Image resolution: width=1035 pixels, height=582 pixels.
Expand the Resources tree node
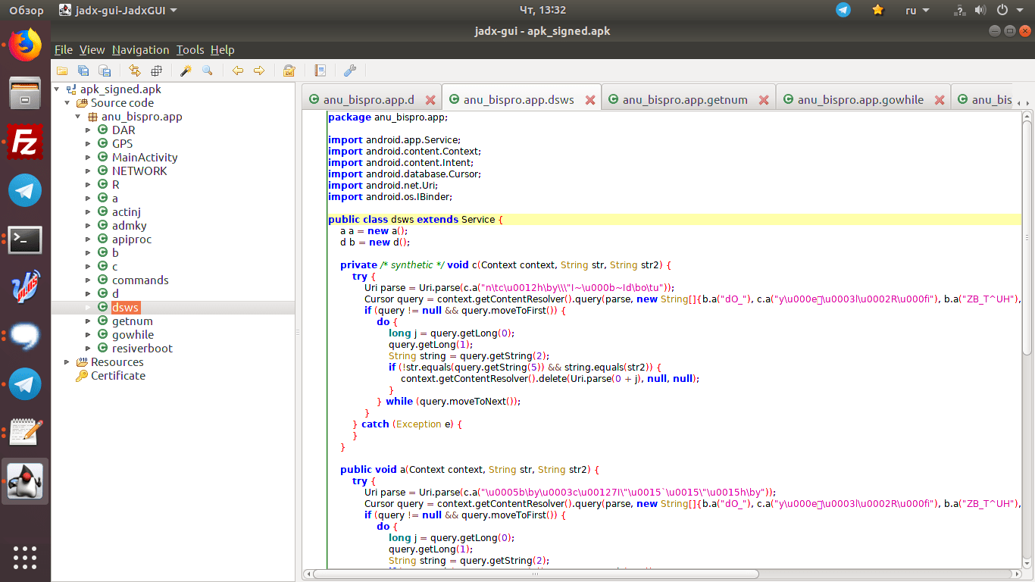[x=67, y=362]
